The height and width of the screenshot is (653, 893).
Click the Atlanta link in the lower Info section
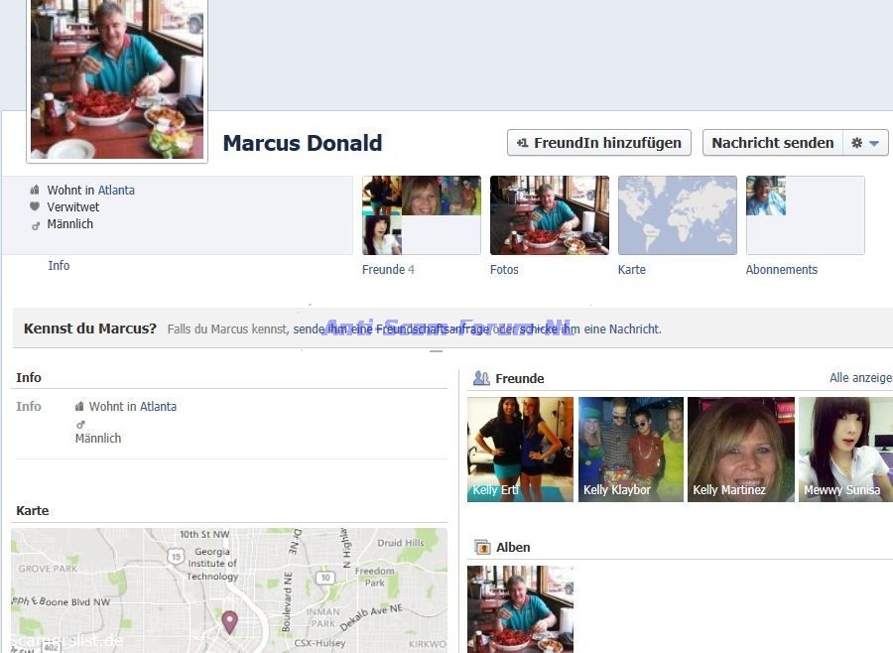click(158, 407)
